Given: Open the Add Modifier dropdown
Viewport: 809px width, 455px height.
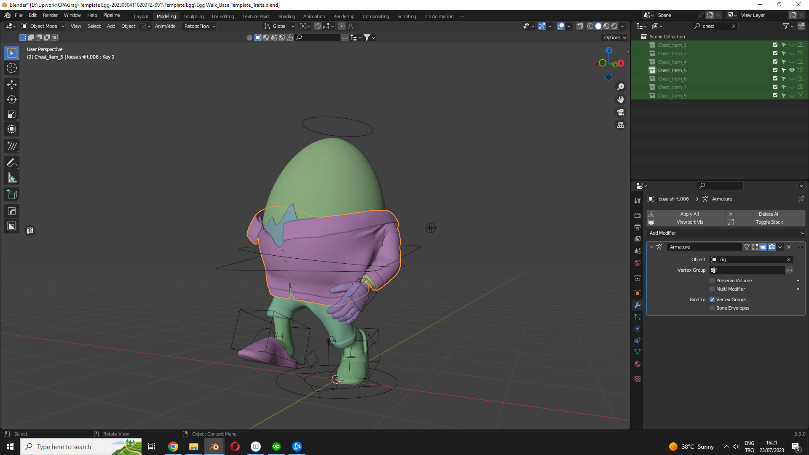Looking at the screenshot, I should click(x=726, y=233).
